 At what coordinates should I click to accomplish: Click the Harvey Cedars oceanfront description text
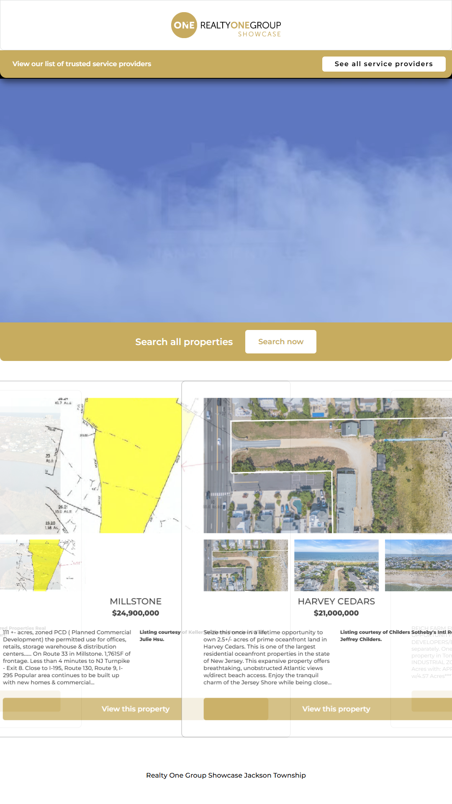(x=267, y=657)
